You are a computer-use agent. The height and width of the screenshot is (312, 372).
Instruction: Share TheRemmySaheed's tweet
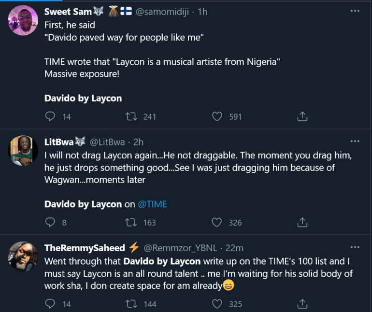point(302,304)
